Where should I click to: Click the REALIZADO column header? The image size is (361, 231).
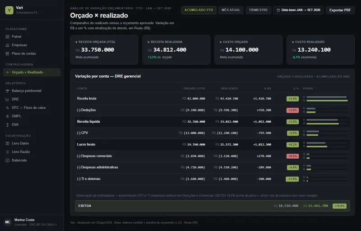(x=230, y=89)
